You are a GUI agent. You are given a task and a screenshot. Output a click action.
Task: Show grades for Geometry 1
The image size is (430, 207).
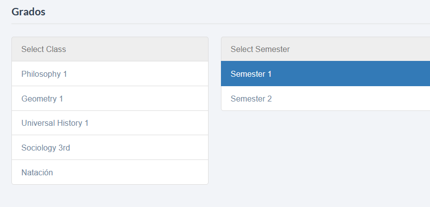[42, 99]
